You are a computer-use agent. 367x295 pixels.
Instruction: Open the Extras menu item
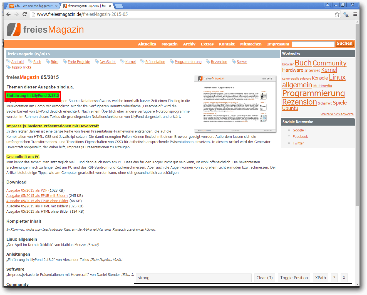[207, 44]
